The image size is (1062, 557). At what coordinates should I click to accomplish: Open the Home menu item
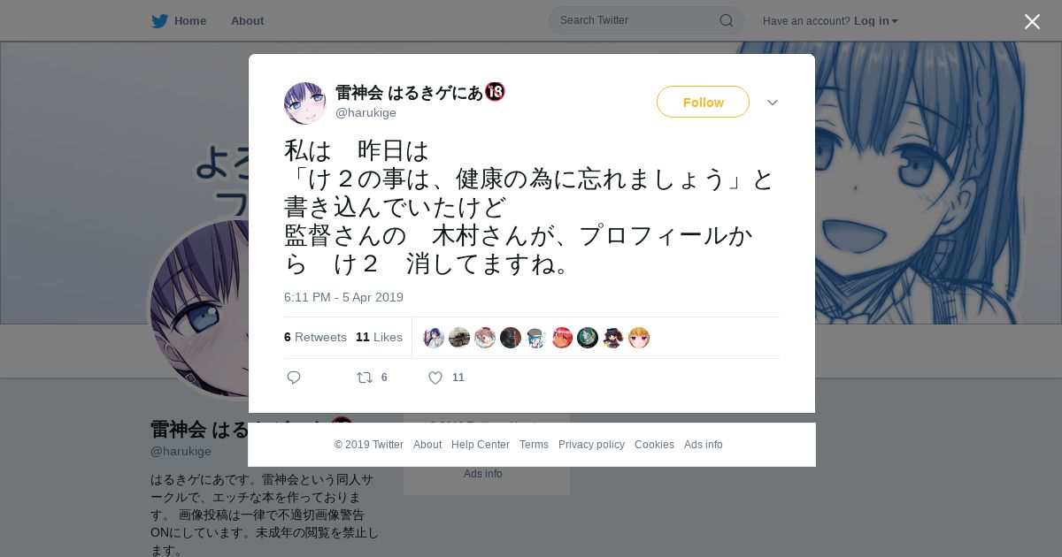click(190, 20)
